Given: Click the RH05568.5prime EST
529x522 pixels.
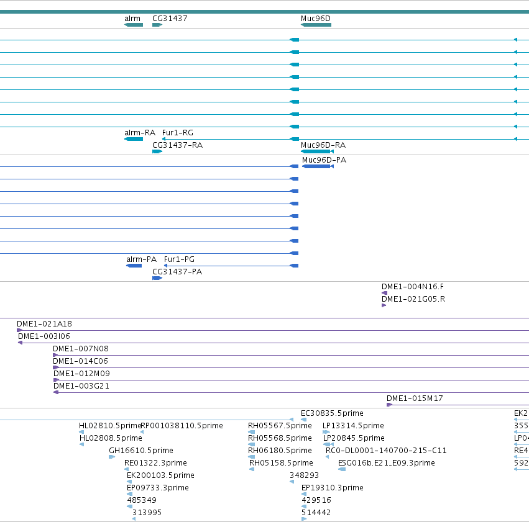Looking at the screenshot, I should pos(252,444).
